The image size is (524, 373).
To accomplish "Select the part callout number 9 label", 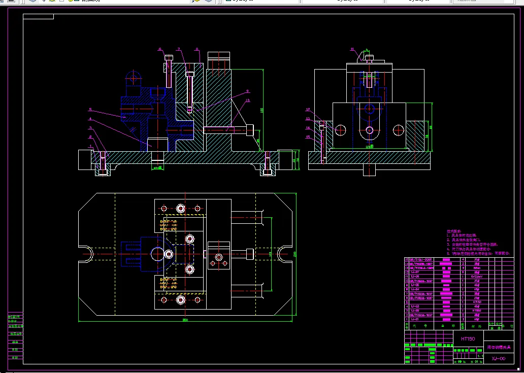I will (248, 91).
